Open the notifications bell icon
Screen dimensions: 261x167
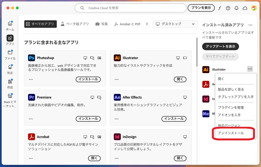click(x=236, y=8)
